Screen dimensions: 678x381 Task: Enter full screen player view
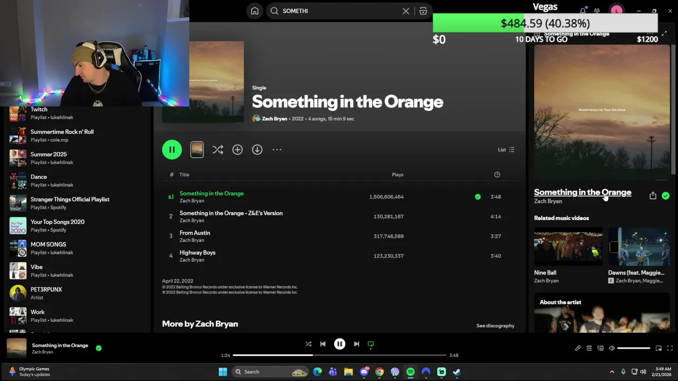[x=670, y=348]
